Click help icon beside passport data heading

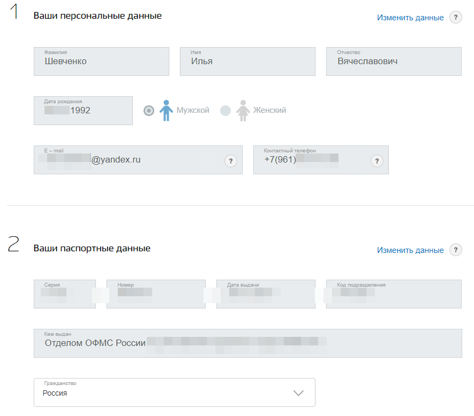click(x=455, y=250)
